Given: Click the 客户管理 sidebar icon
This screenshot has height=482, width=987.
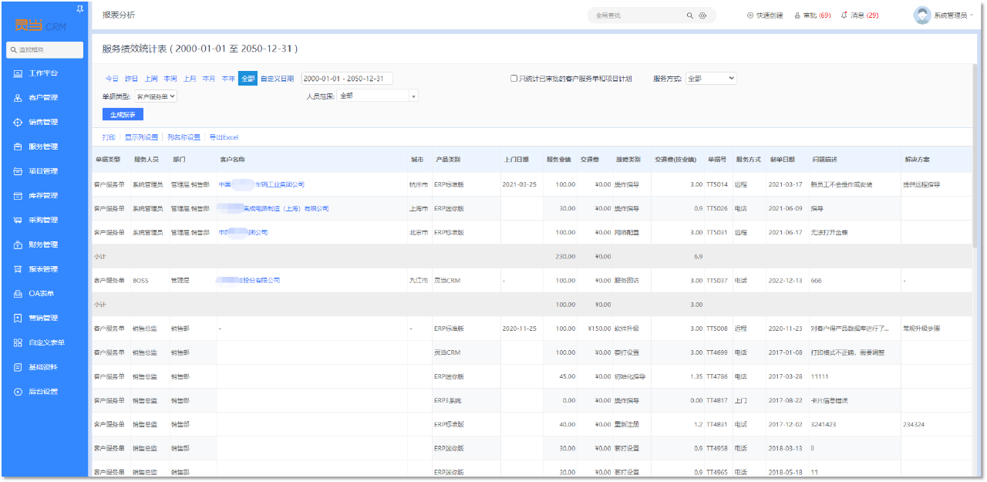Looking at the screenshot, I should coord(18,98).
